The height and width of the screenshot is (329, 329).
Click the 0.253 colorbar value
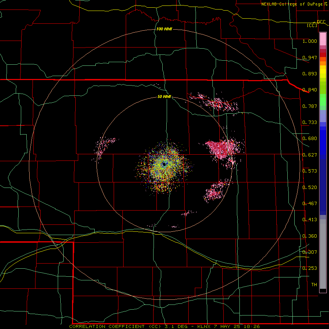tap(310, 268)
